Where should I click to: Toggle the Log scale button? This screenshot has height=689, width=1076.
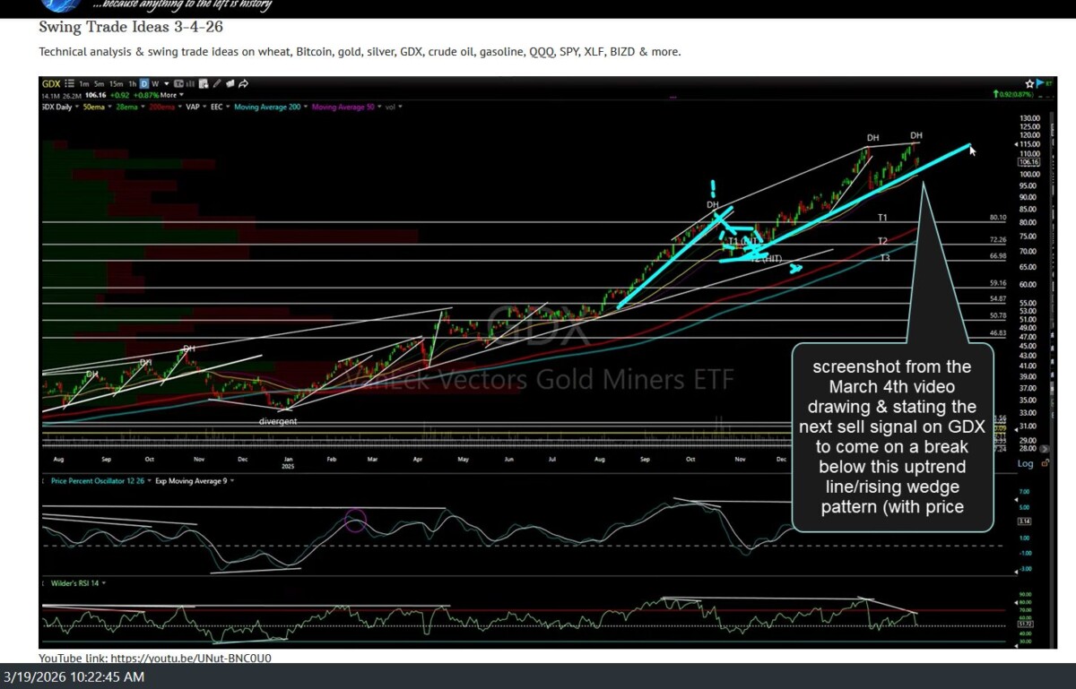click(x=1026, y=463)
